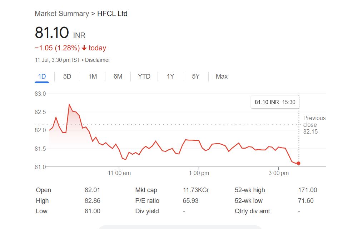Show the Max time range chart
The height and width of the screenshot is (229, 348).
point(222,76)
